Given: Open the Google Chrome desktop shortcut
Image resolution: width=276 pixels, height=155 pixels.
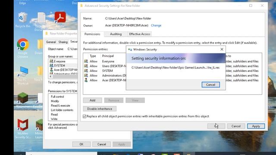Looking at the screenshot, I should (x=23, y=44).
